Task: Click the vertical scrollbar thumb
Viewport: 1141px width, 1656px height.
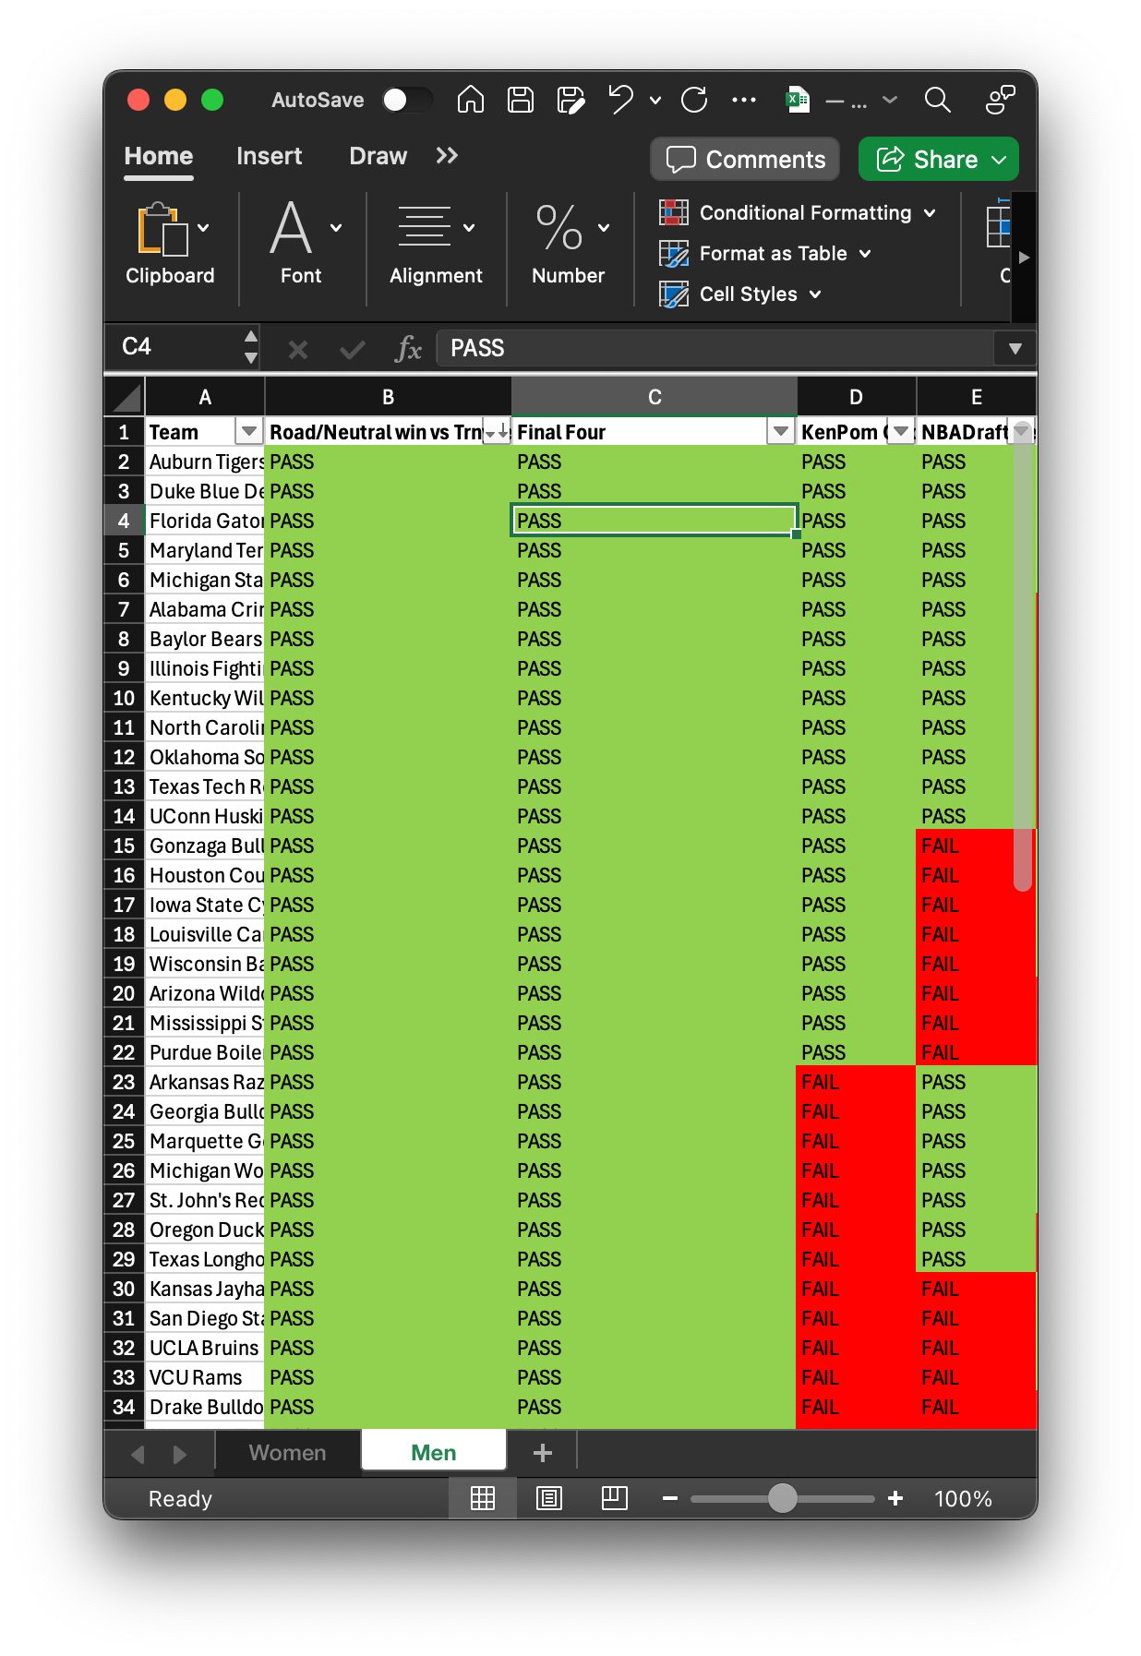Action: pos(1022,657)
